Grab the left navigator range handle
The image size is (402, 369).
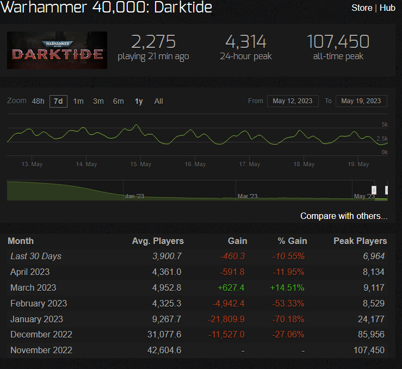[x=374, y=190]
